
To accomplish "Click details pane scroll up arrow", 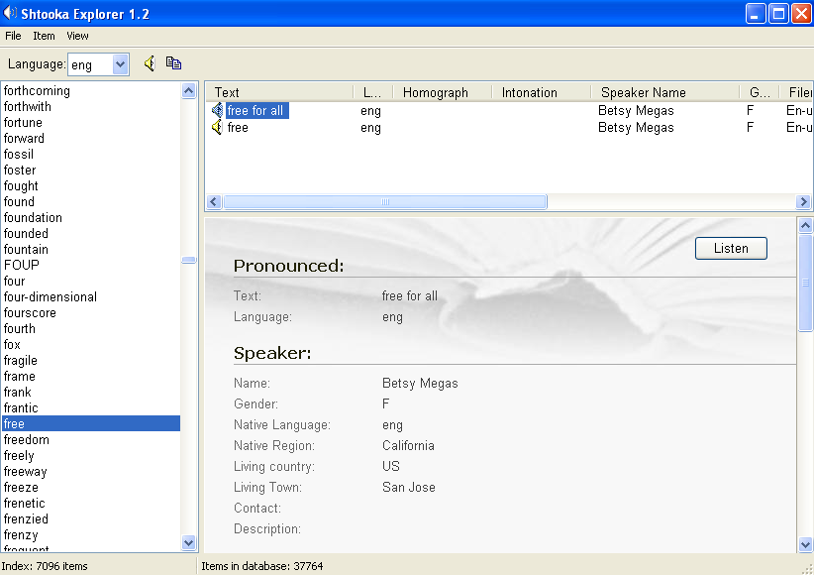I will [805, 225].
